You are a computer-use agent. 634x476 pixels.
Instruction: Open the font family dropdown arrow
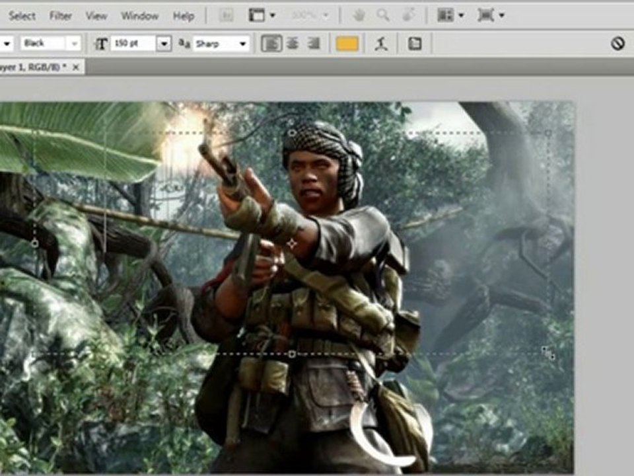[7, 44]
